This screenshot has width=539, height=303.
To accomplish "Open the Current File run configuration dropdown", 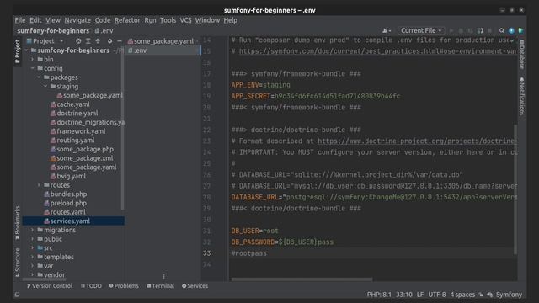I will click(421, 30).
